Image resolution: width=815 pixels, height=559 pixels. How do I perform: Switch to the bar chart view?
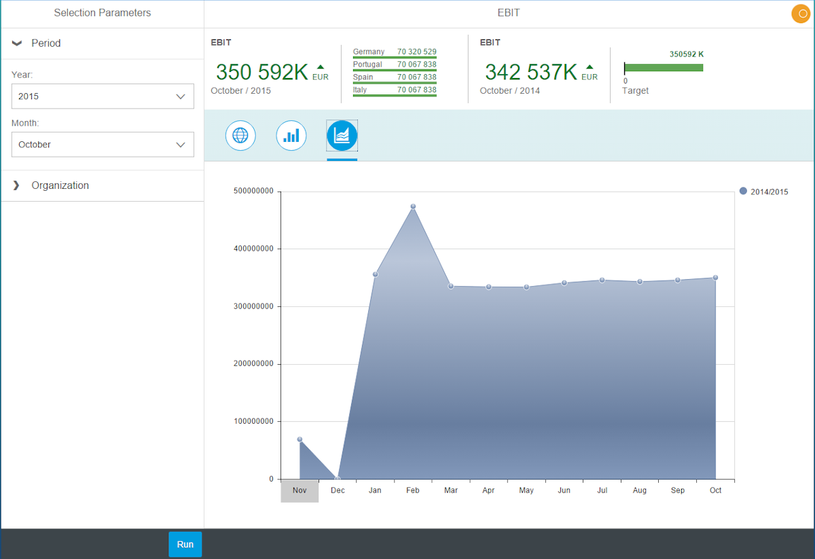[291, 136]
